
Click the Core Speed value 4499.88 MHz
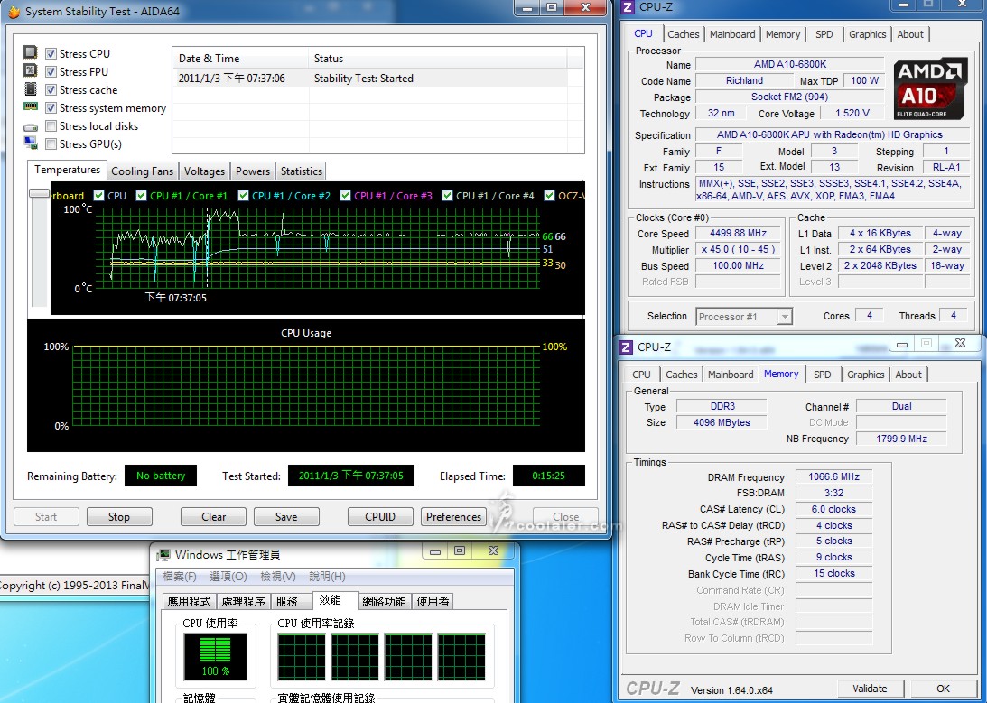pyautogui.click(x=738, y=234)
